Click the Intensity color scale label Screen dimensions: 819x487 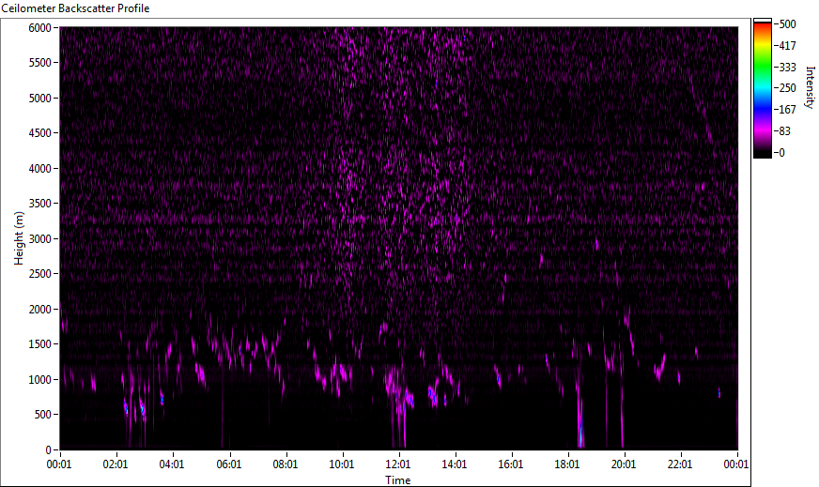tap(811, 87)
